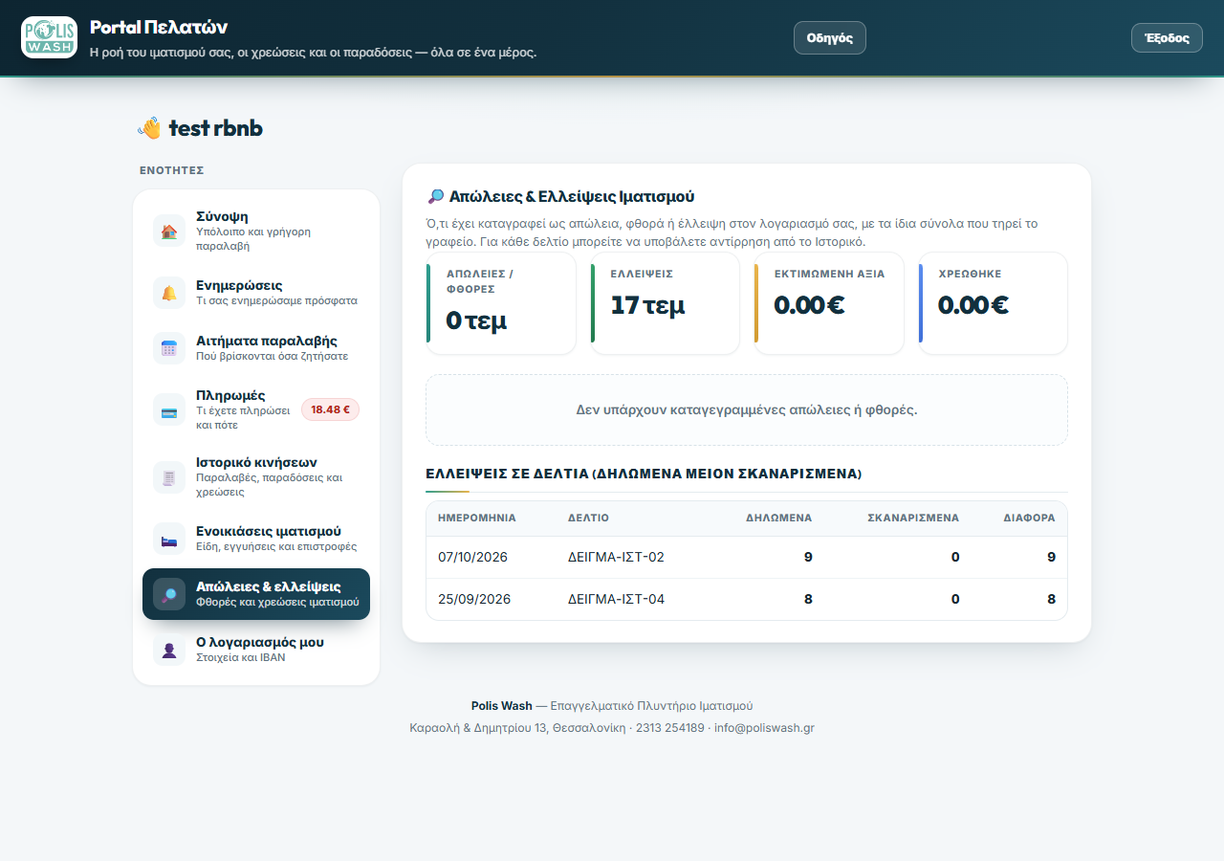The height and width of the screenshot is (861, 1224).
Task: Click the person icon beside Ο λογαριασμός μου
Action: 169,650
